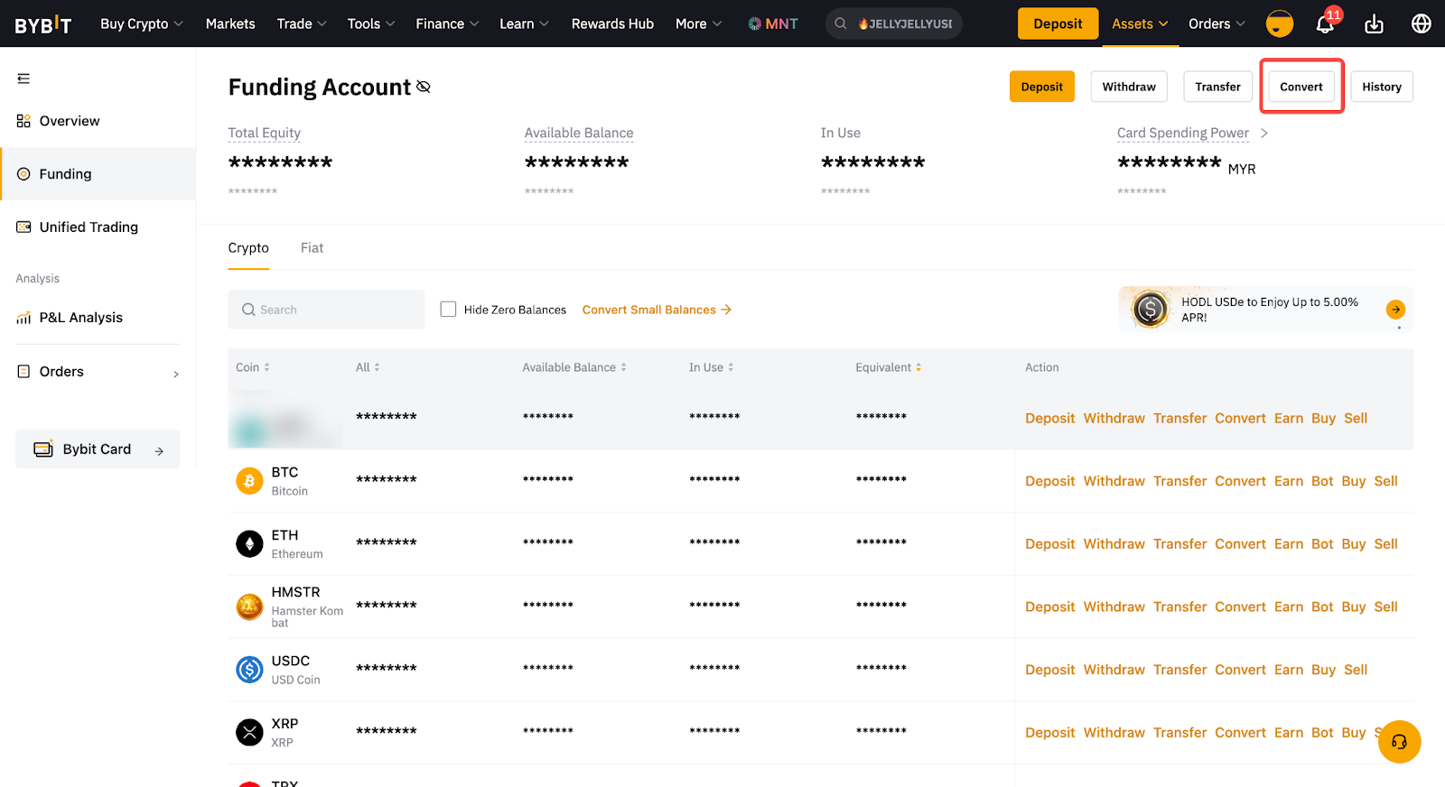
Task: Open the Assets dropdown menu
Action: click(1139, 24)
